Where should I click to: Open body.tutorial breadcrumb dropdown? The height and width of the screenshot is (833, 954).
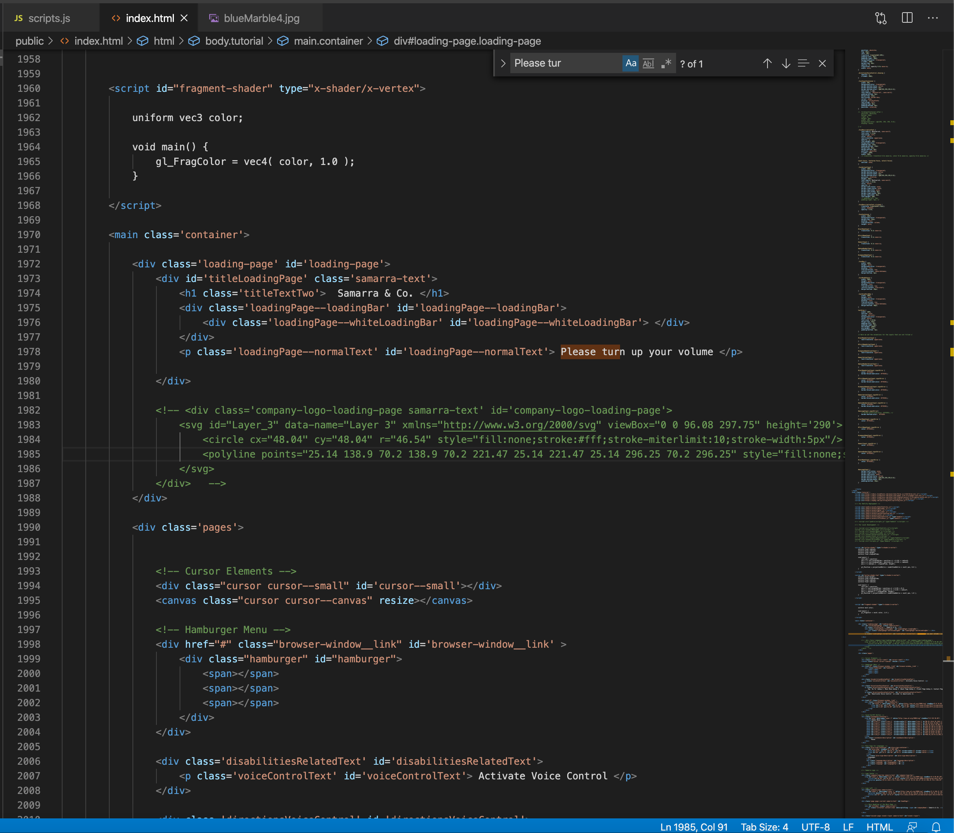(234, 41)
